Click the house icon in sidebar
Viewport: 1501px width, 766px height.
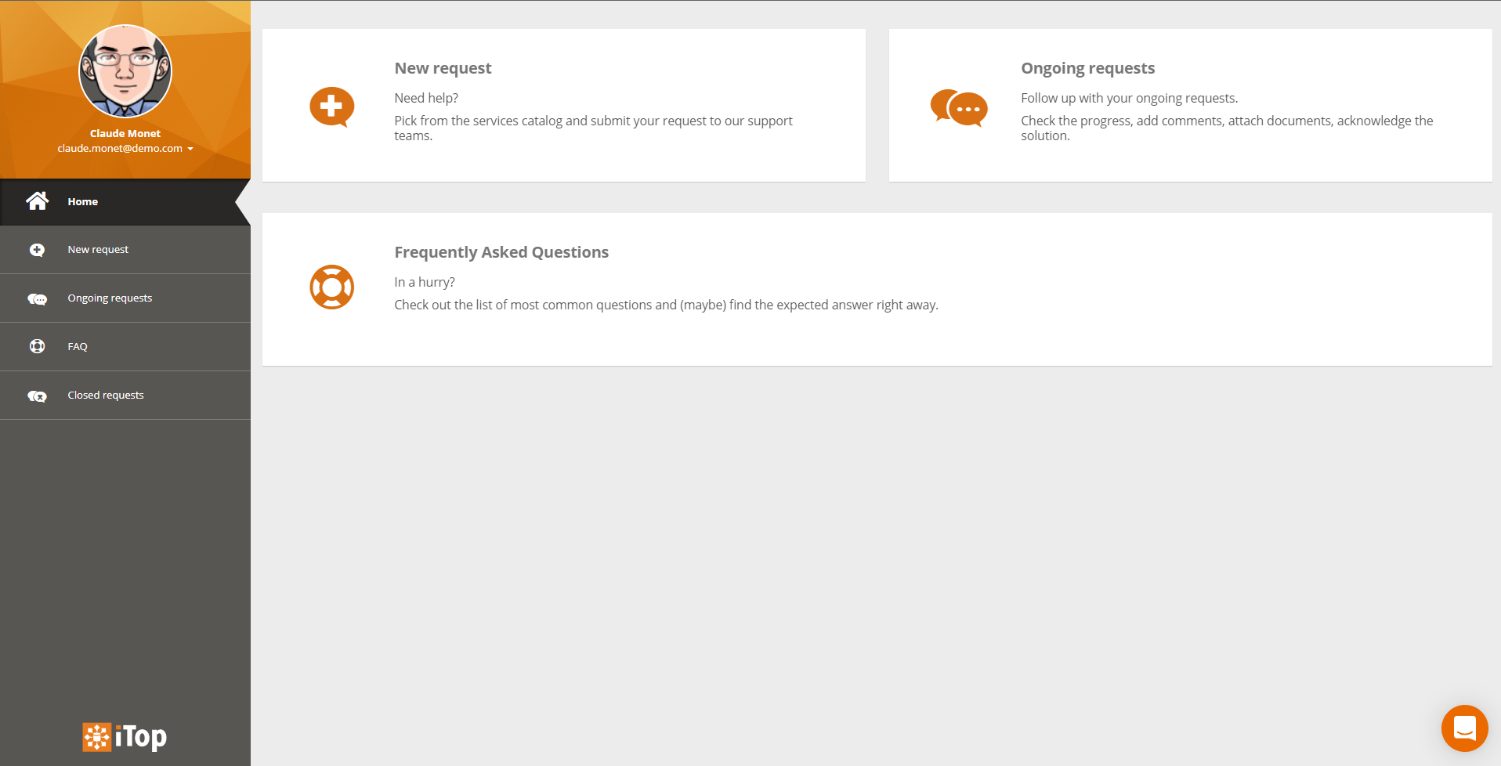pyautogui.click(x=37, y=201)
